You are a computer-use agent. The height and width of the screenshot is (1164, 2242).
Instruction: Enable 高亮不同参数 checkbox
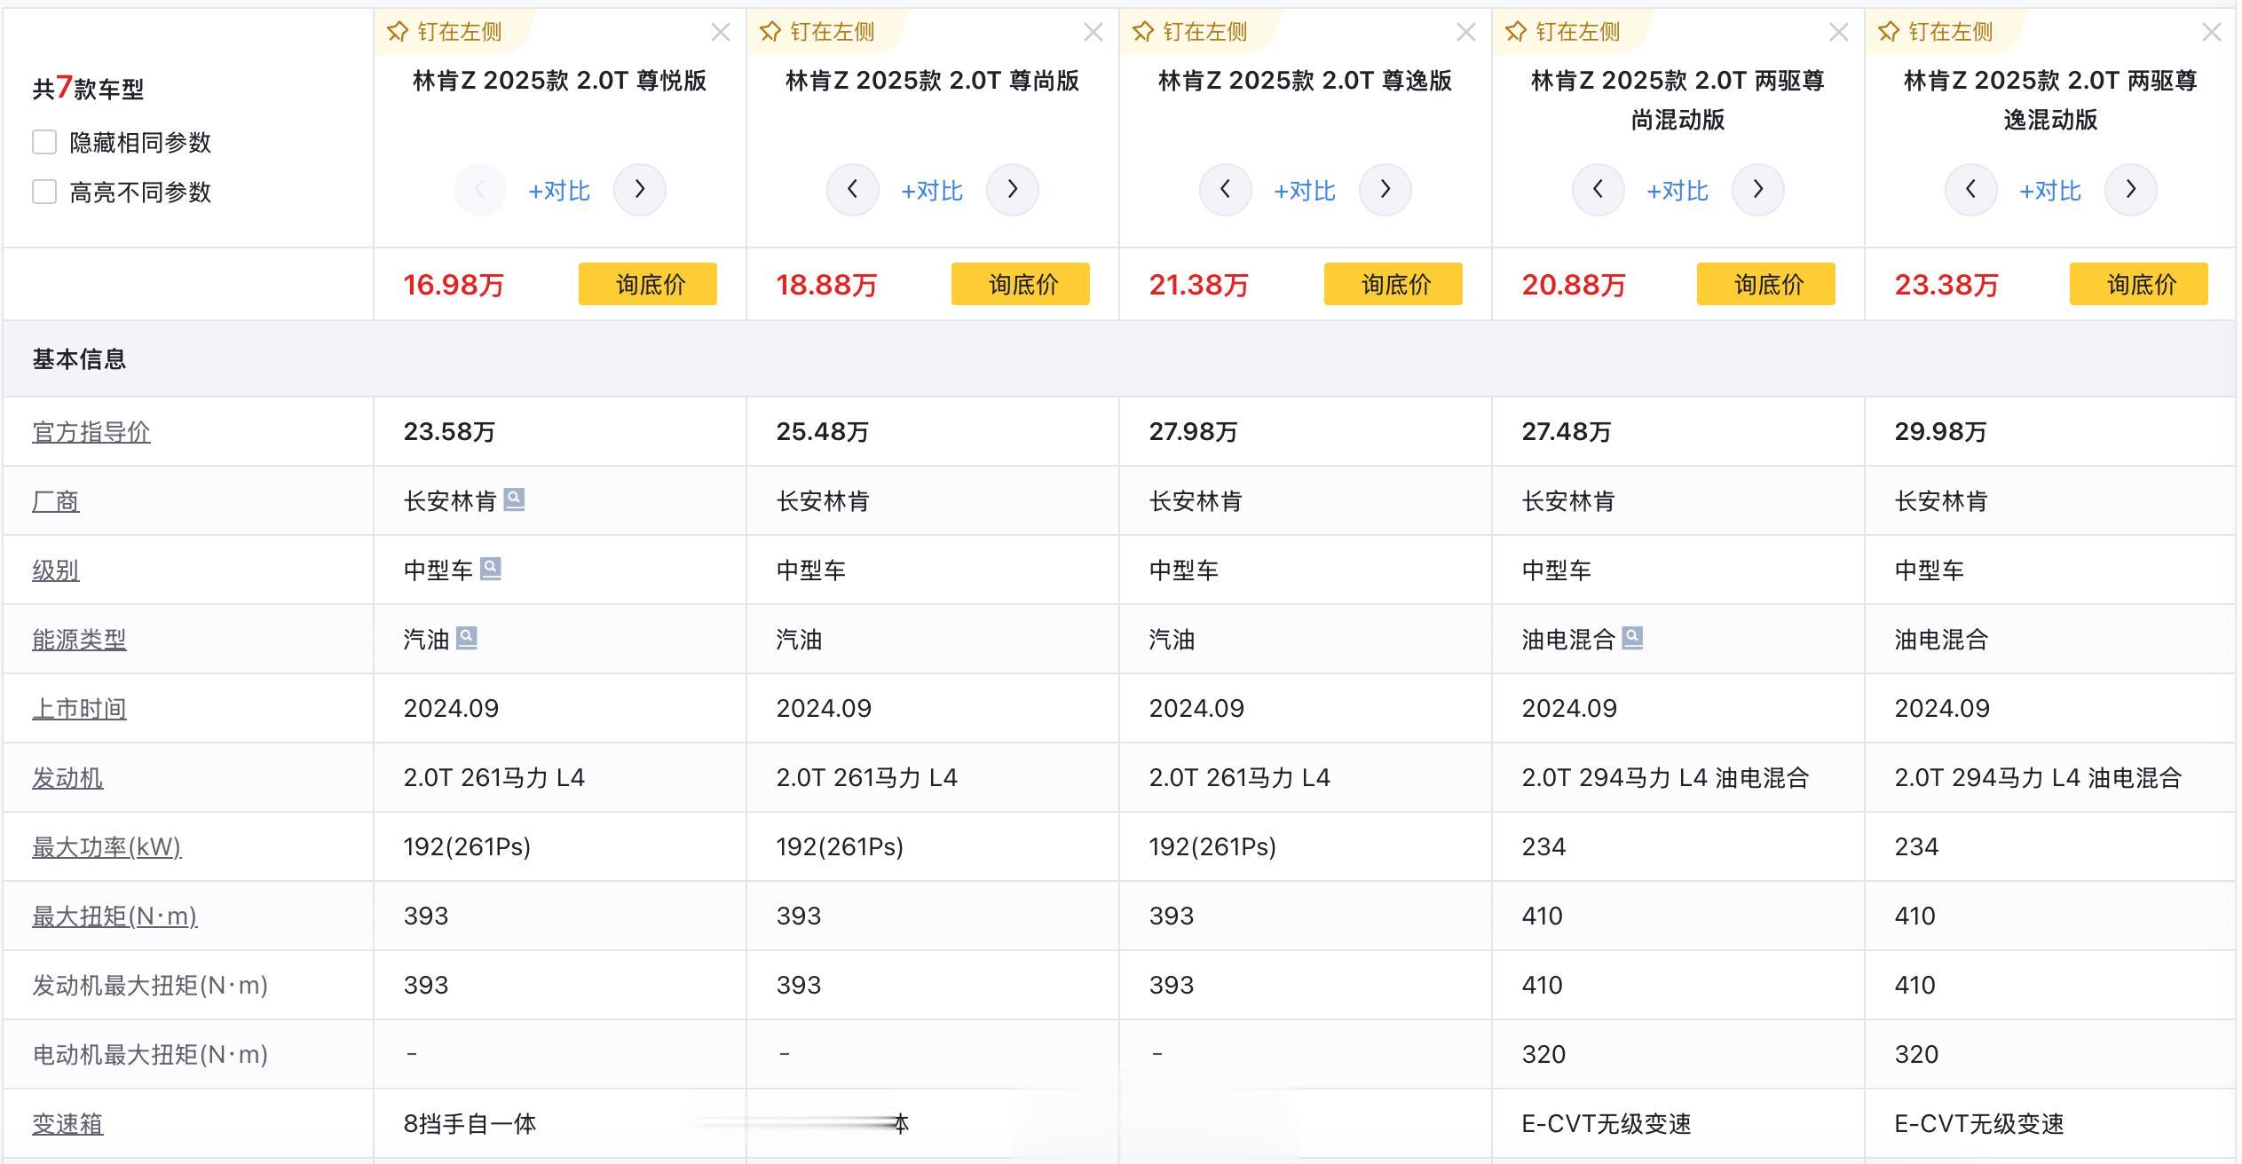pyautogui.click(x=44, y=192)
